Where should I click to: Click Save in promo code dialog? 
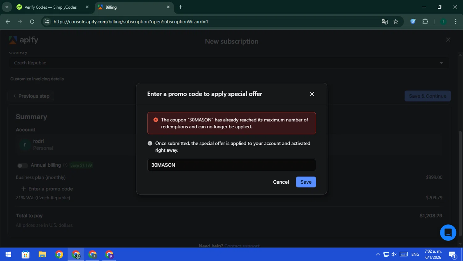pyautogui.click(x=306, y=182)
